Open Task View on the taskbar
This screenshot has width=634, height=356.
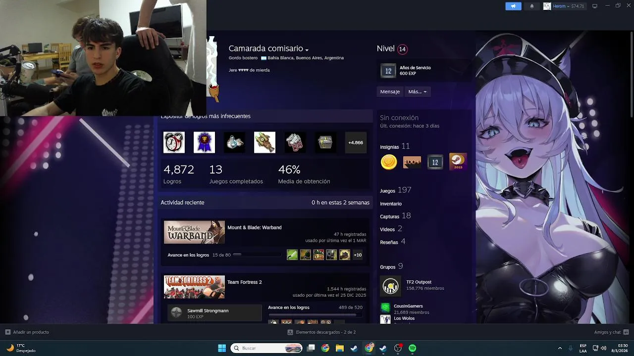311,348
